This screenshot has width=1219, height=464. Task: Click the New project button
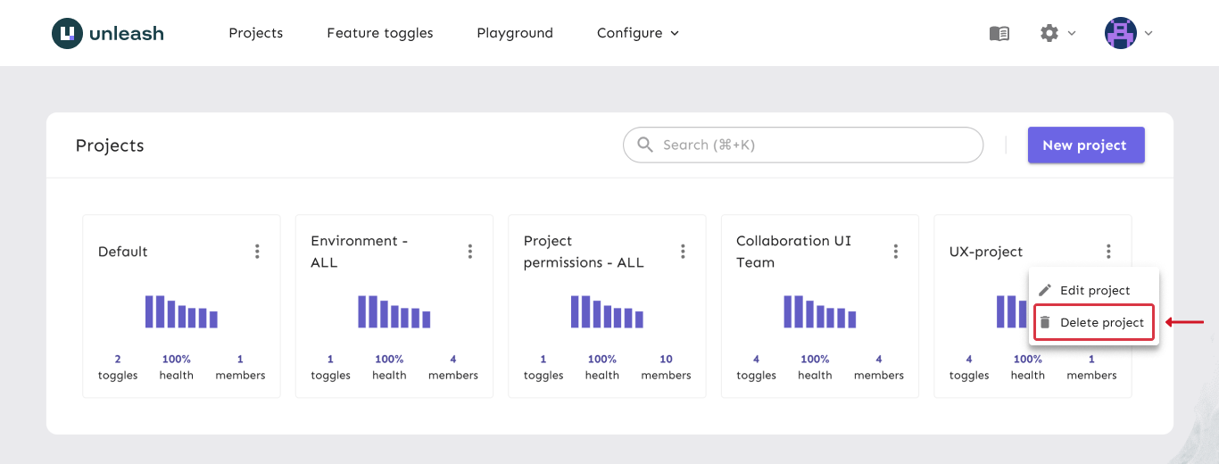coord(1085,145)
